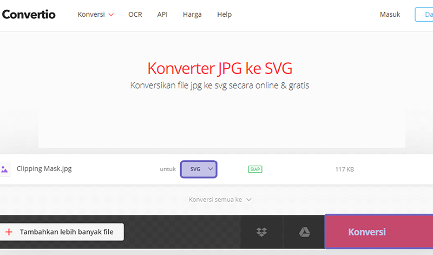Go to the API page
433x255 pixels.
click(x=162, y=15)
